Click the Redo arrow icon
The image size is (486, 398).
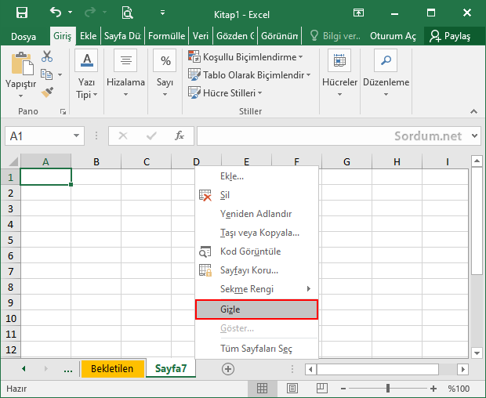tap(90, 13)
